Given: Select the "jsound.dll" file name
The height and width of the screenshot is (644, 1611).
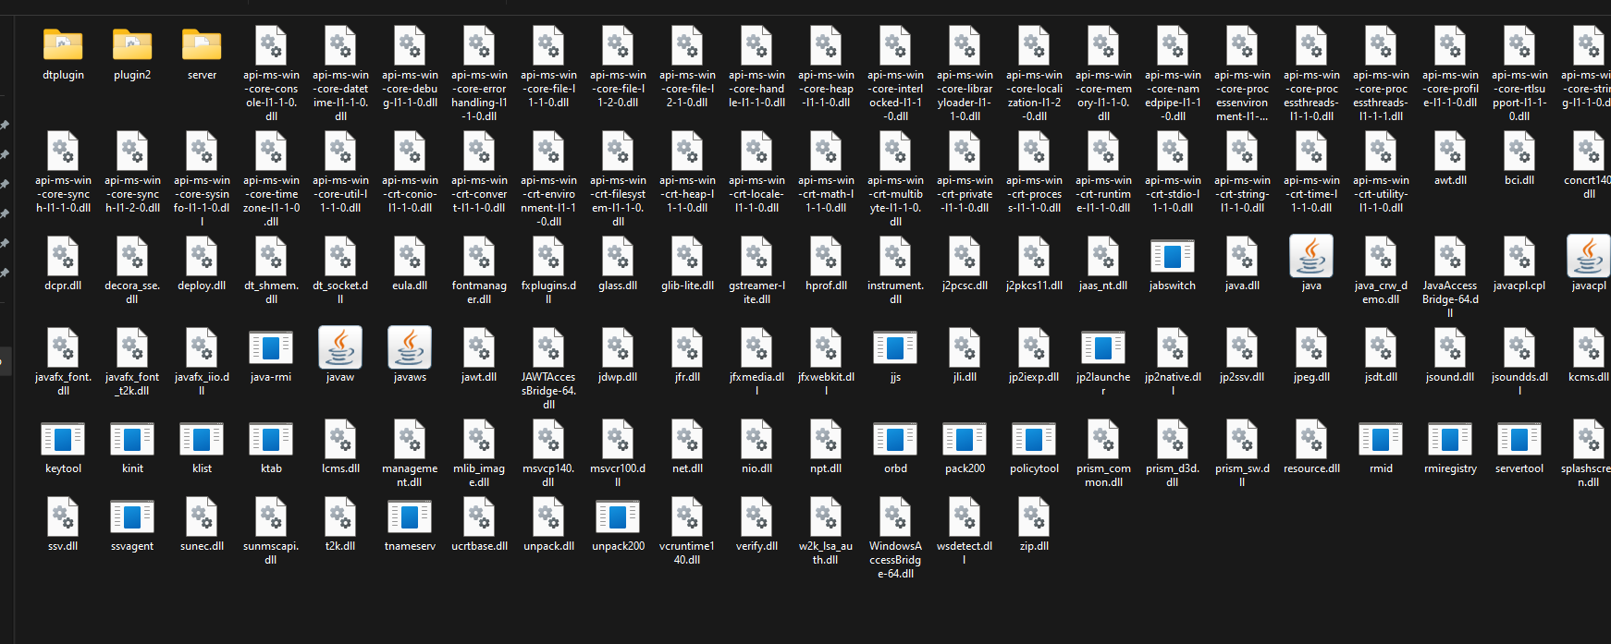Looking at the screenshot, I should [1450, 377].
